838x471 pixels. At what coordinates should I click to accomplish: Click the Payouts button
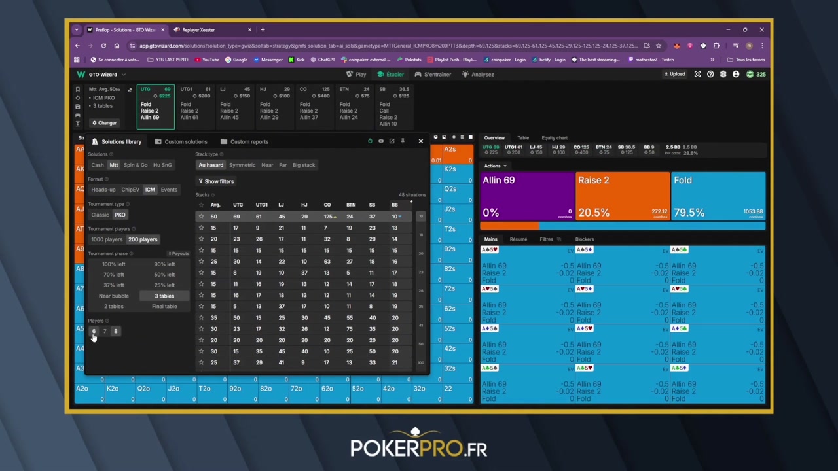(178, 254)
